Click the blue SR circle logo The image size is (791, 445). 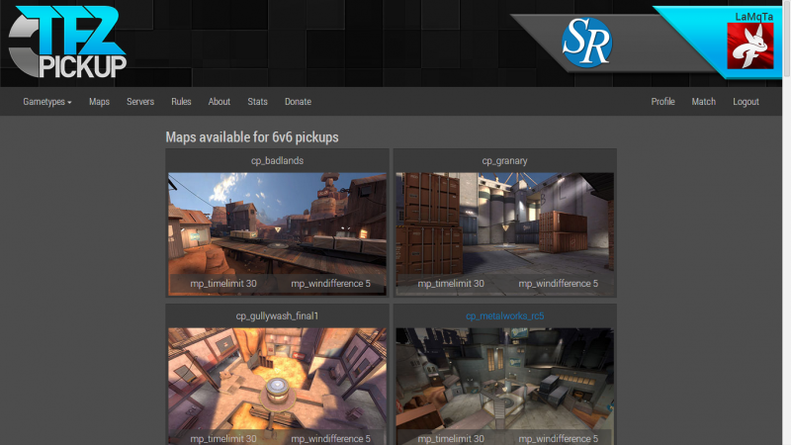587,43
